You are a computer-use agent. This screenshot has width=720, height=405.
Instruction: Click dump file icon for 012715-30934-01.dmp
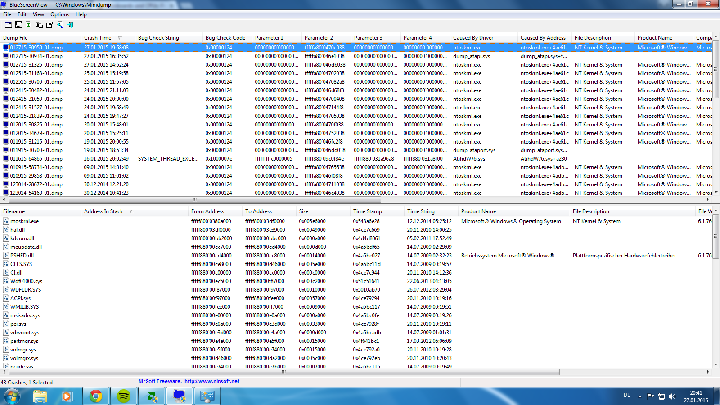click(6, 56)
